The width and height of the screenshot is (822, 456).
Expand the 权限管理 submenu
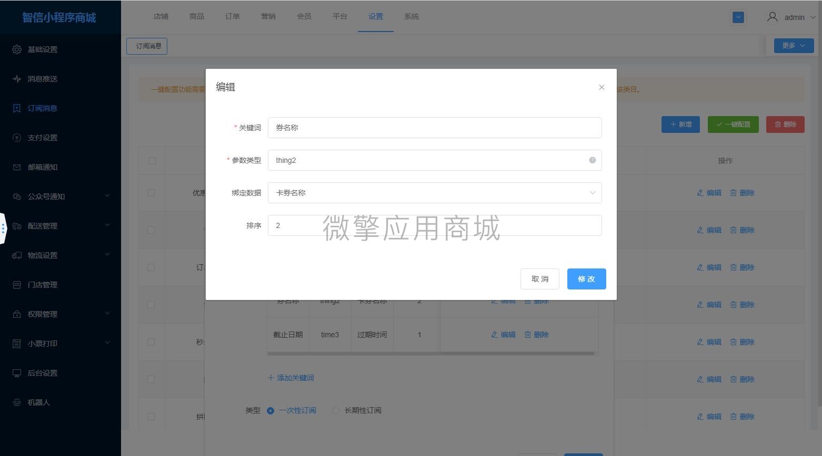coord(107,314)
